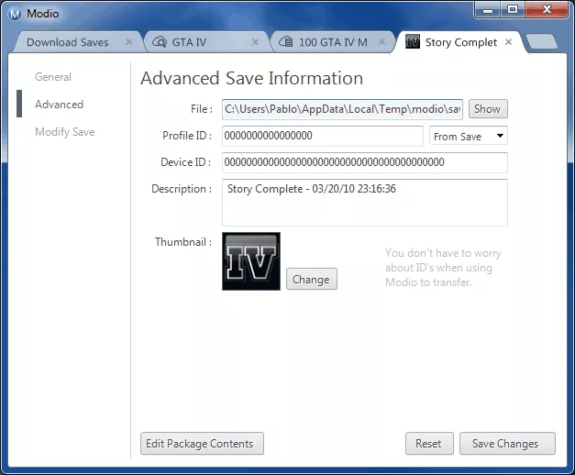Open the Modify Save section
This screenshot has height=475, width=575.
(x=65, y=132)
